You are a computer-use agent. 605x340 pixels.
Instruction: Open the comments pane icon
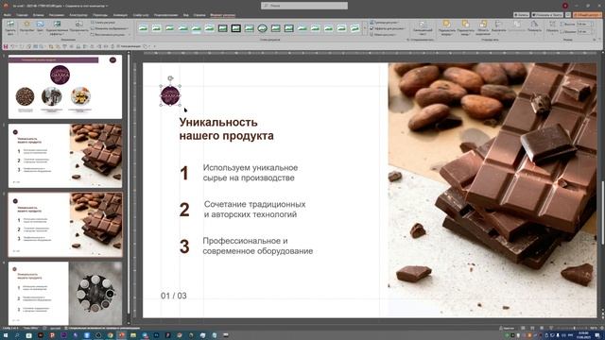coord(568,15)
